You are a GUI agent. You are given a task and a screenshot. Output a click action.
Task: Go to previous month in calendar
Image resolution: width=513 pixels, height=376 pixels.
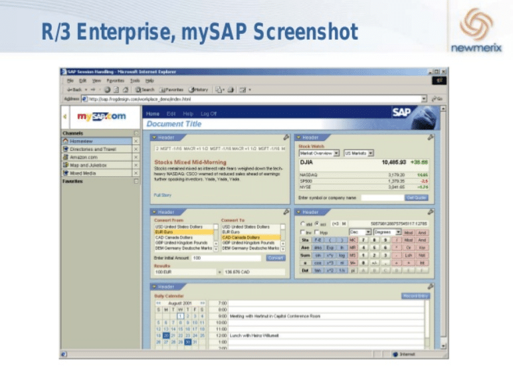[x=158, y=303]
